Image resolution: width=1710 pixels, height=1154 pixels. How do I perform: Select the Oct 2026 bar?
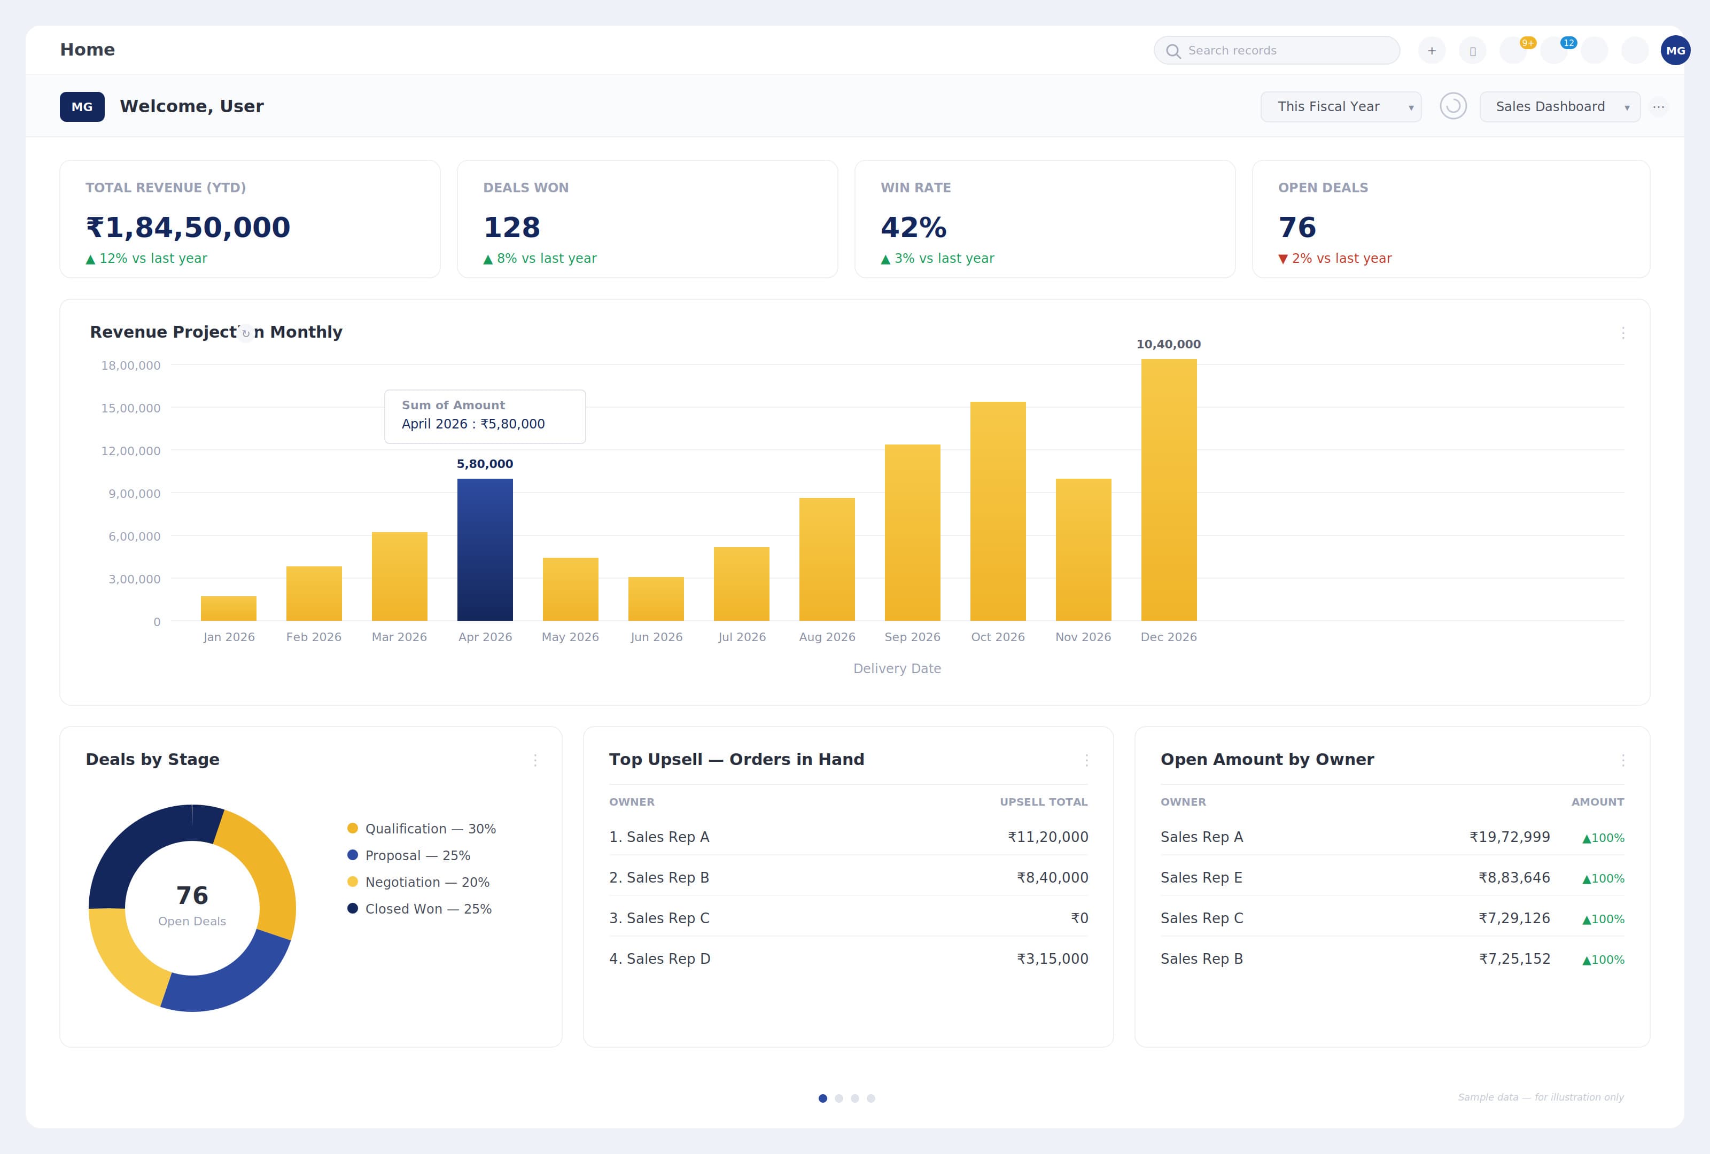point(998,511)
